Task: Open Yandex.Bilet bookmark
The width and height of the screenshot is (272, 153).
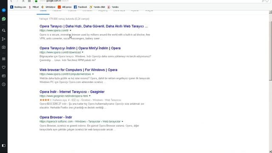Action: [x=97, y=7]
